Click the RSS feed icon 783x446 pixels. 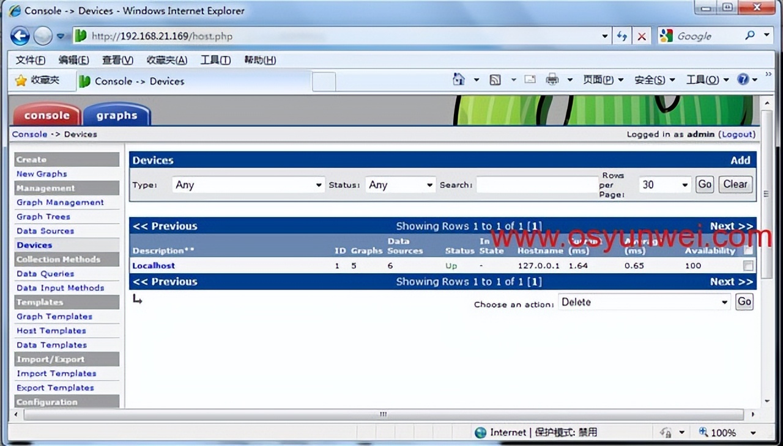495,80
